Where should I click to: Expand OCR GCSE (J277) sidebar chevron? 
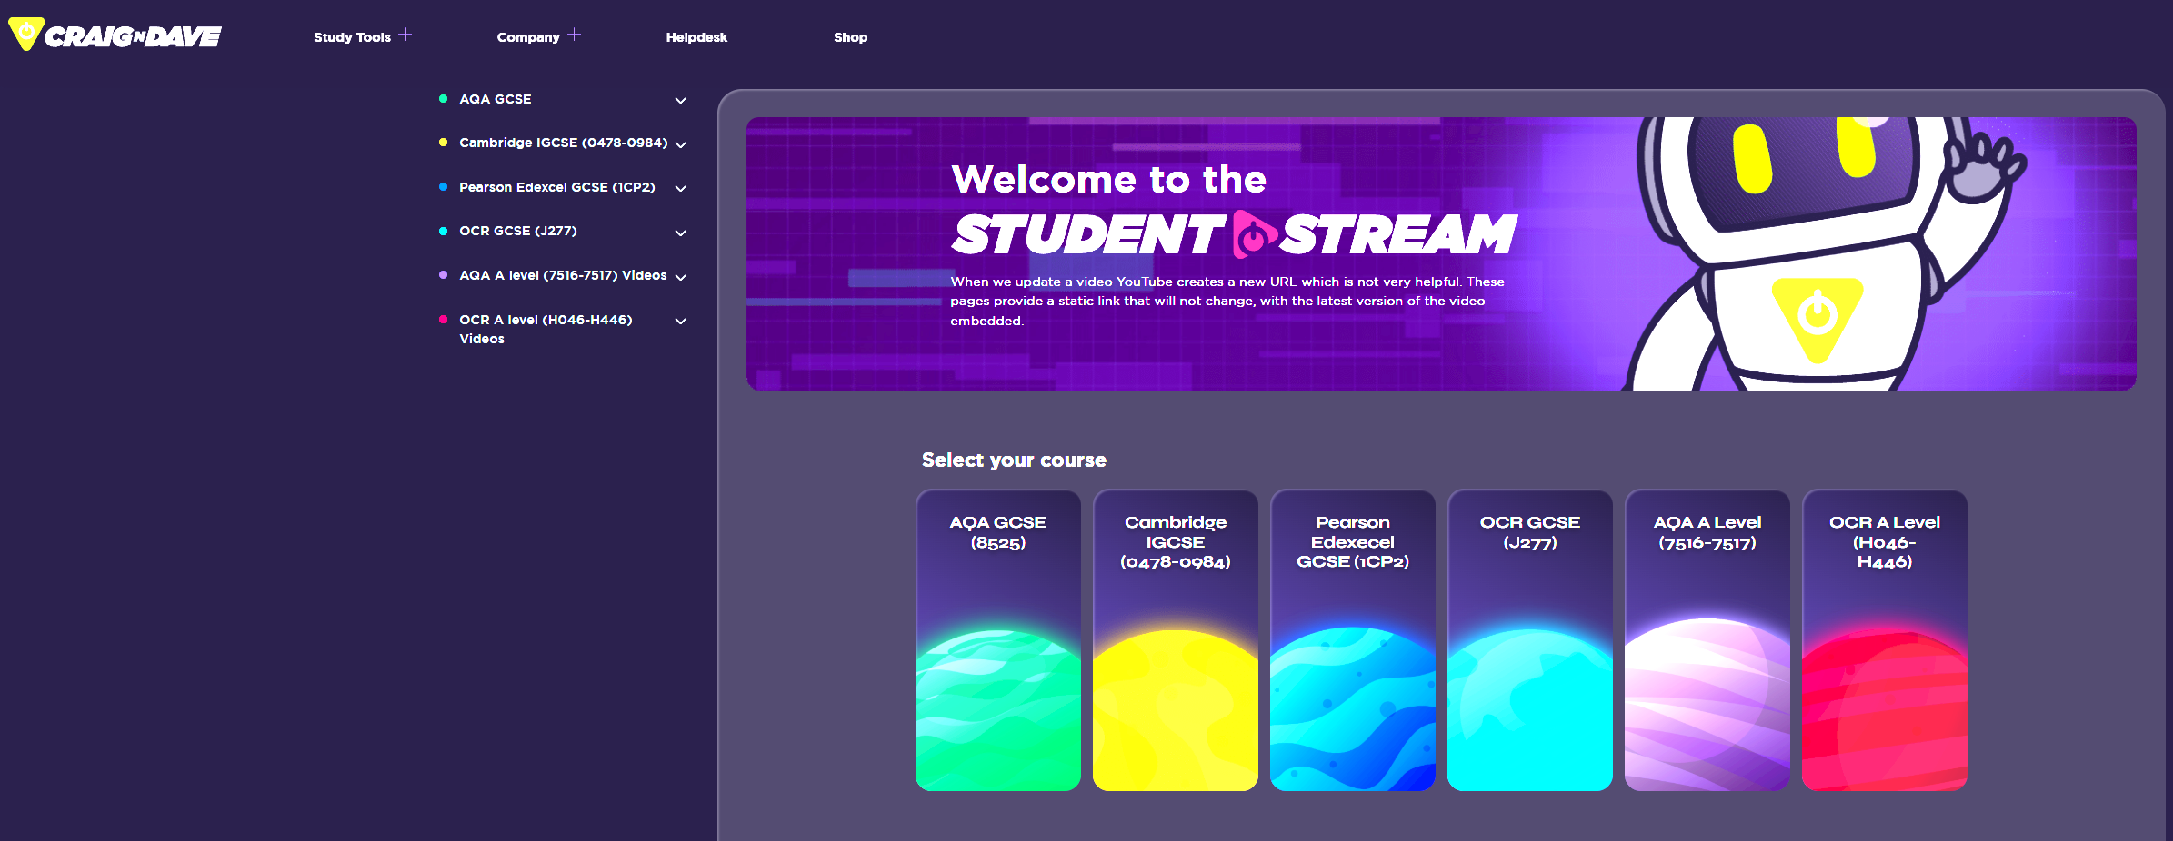680,233
